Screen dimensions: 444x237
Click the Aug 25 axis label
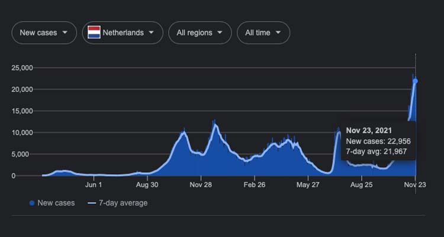pyautogui.click(x=361, y=185)
